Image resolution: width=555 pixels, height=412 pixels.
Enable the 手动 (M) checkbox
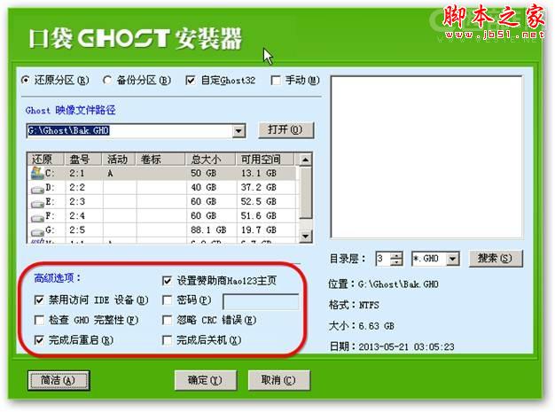pos(275,81)
